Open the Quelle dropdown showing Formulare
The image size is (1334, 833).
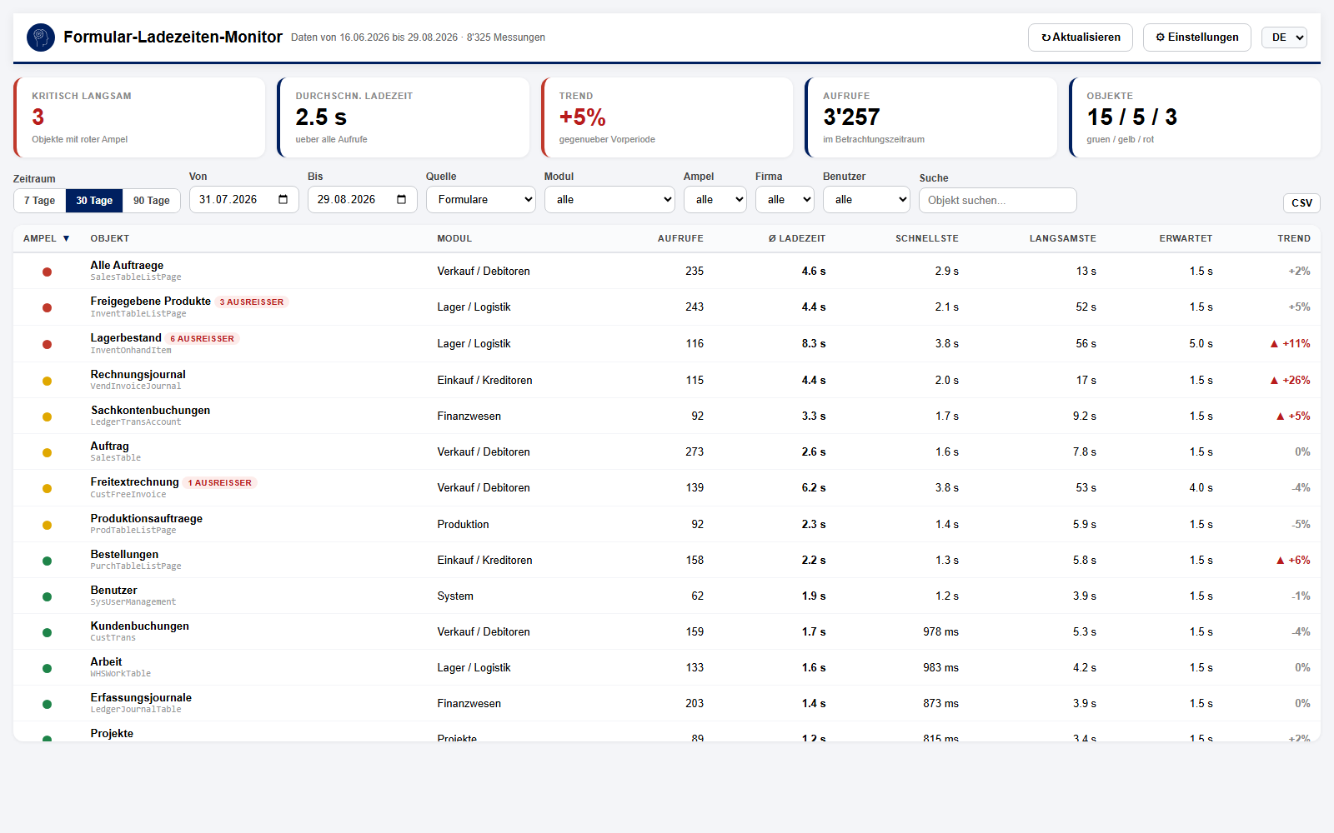point(481,200)
